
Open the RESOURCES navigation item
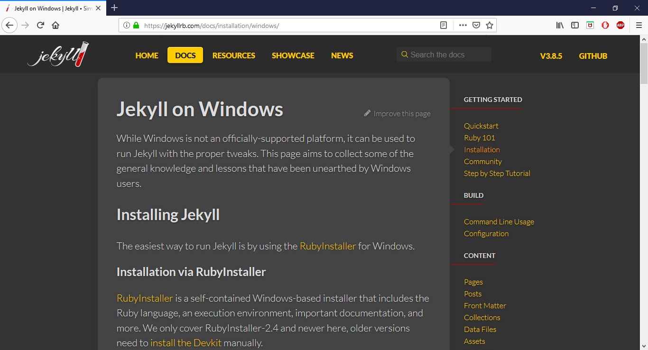tap(234, 55)
